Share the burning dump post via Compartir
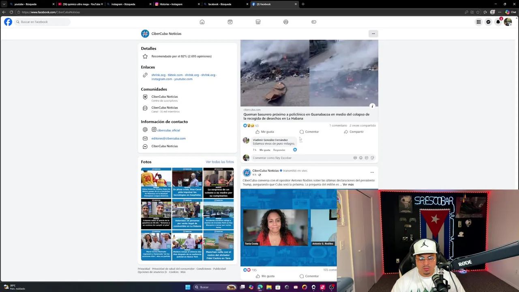 [x=354, y=132]
